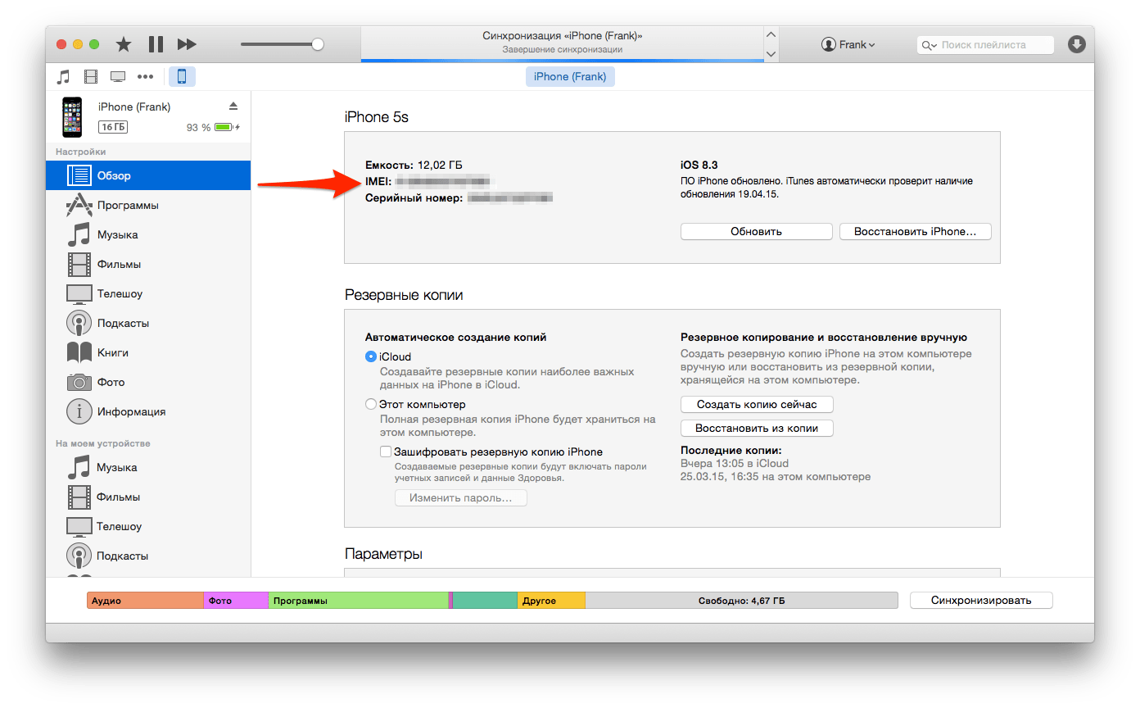Open Телешоу under На моем устройстве

148,526
